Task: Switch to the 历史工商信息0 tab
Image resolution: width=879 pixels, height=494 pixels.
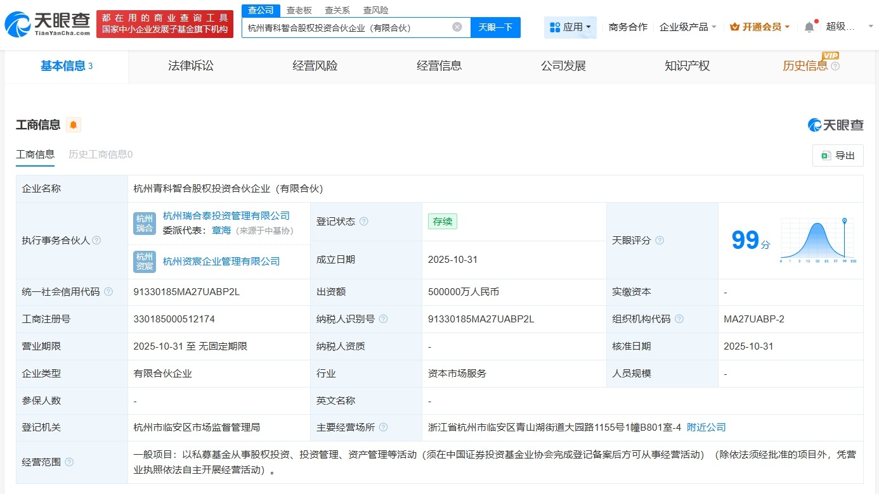Action: (x=100, y=154)
